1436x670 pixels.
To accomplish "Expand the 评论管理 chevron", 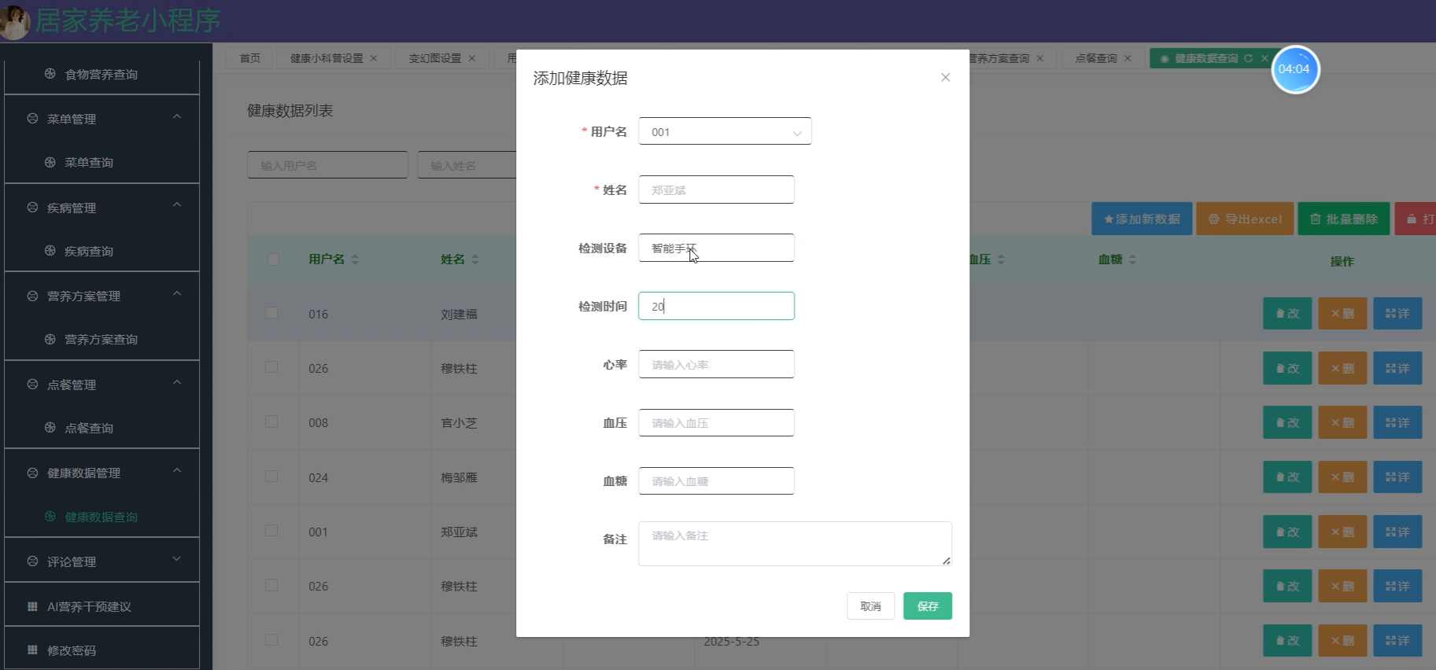I will [177, 559].
